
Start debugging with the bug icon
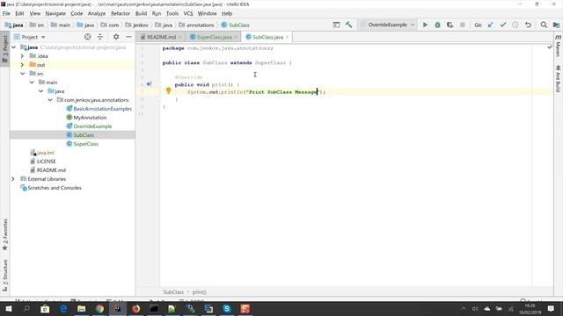coord(437,25)
